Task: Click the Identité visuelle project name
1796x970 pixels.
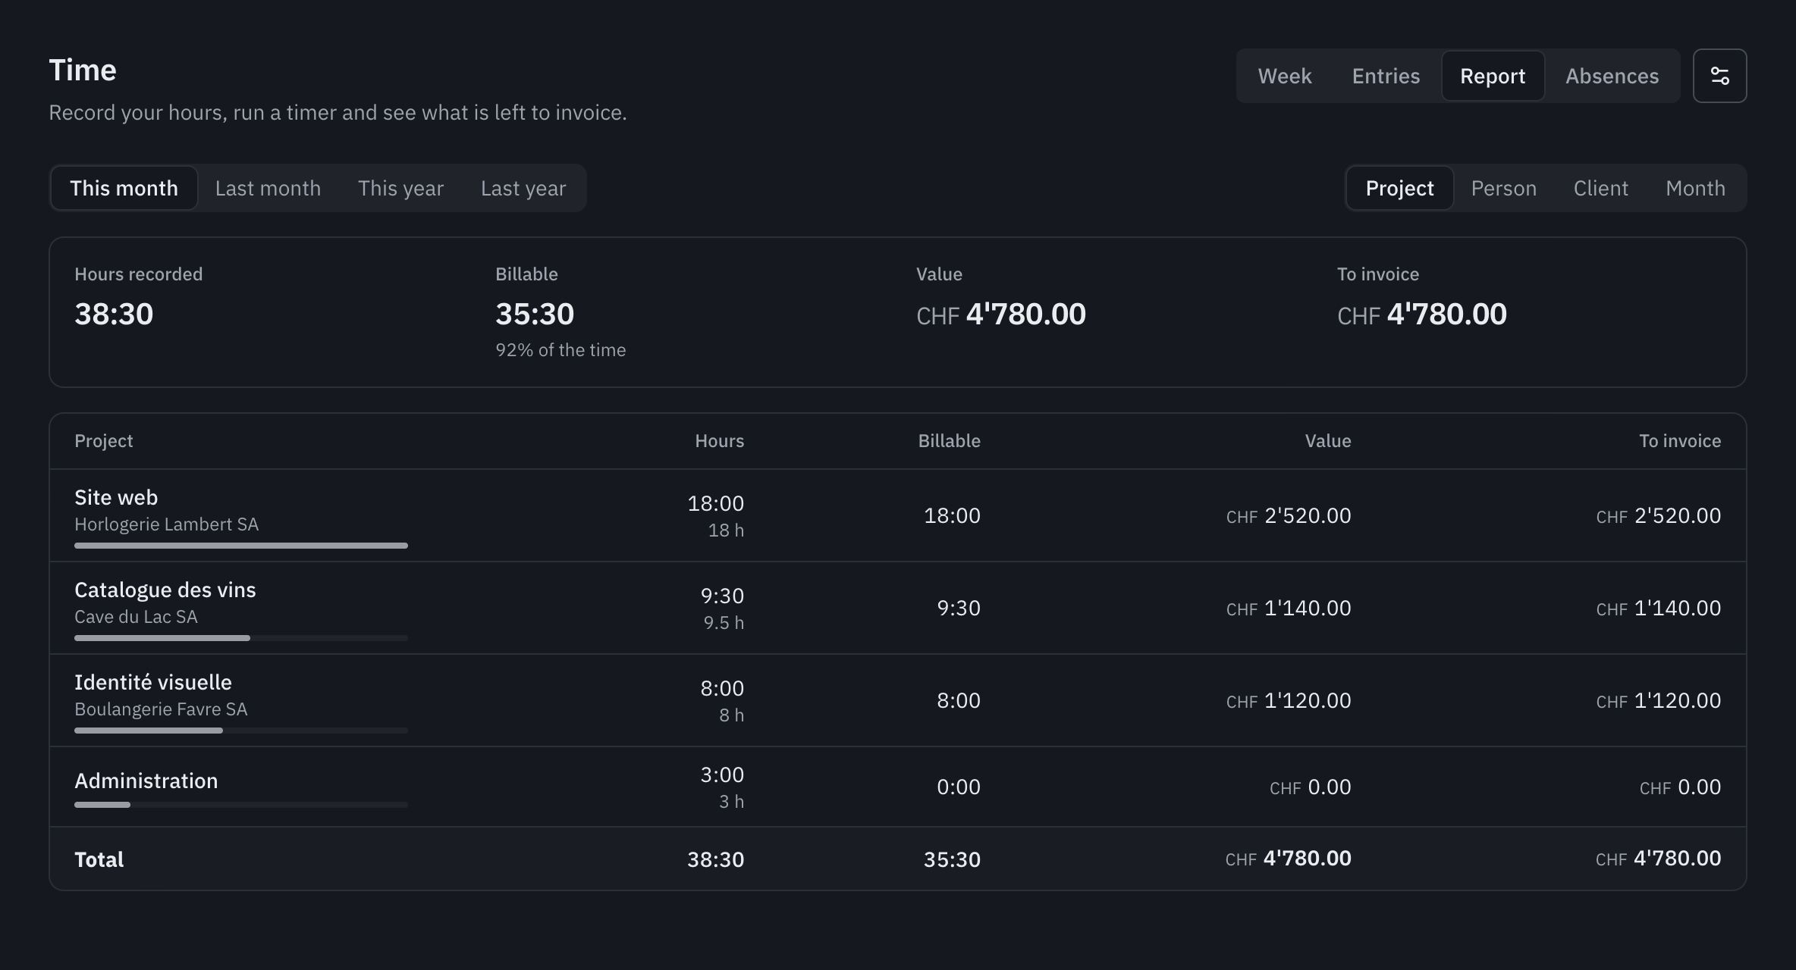Action: 153,682
